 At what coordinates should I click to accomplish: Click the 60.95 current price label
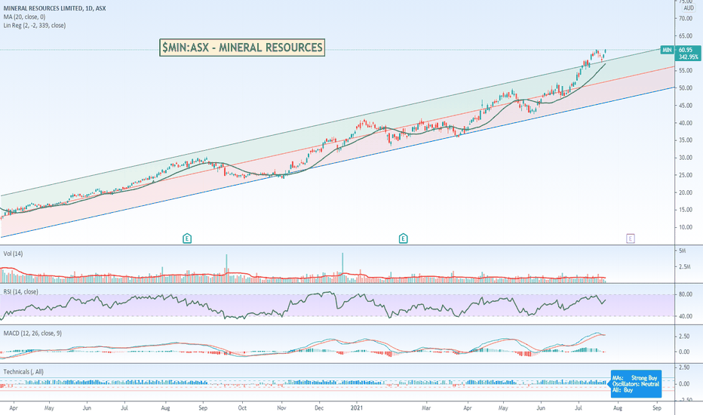686,50
